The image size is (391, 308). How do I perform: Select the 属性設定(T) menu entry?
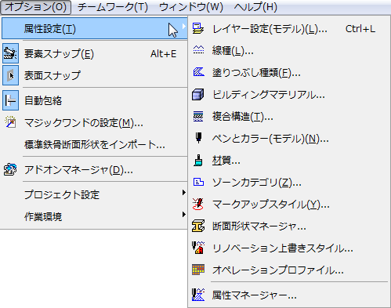[95, 28]
